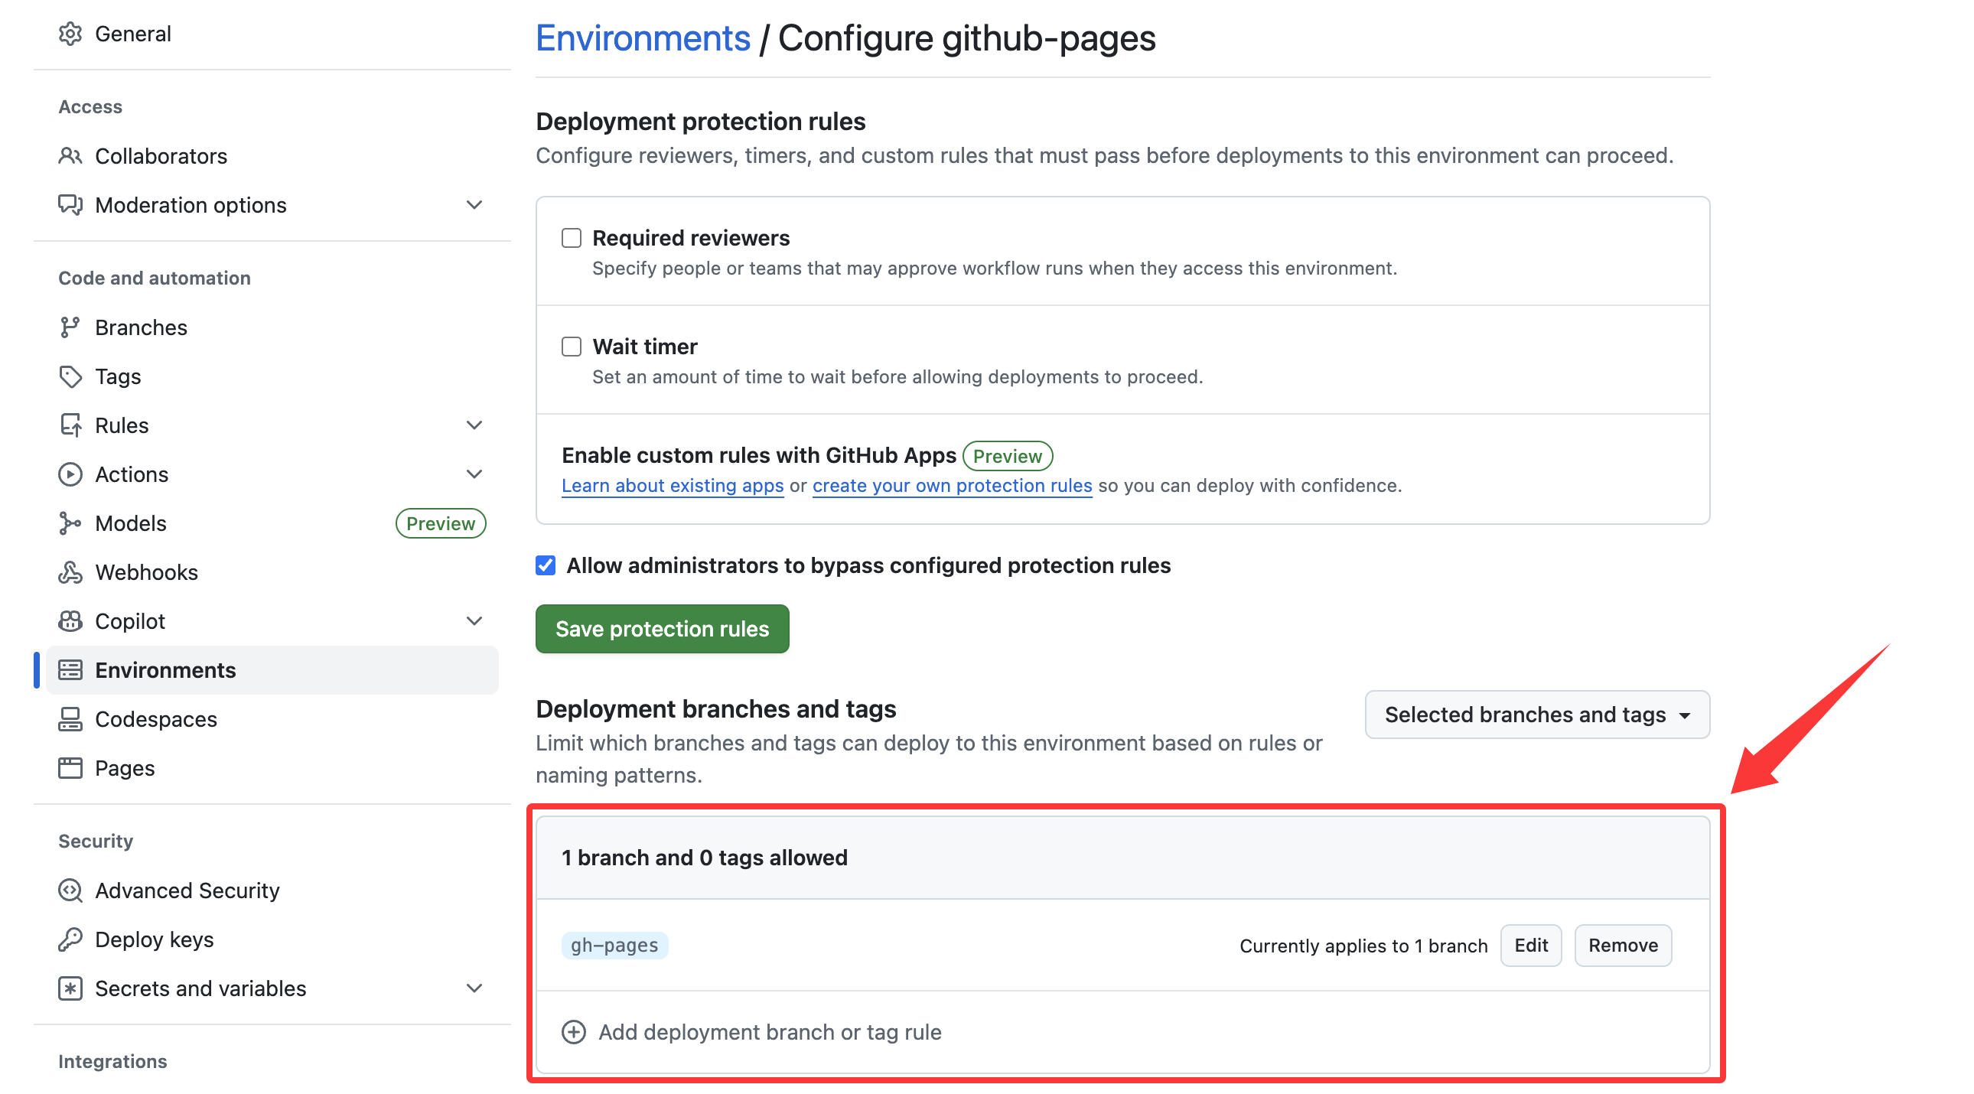This screenshot has width=1974, height=1094.
Task: Click the plus circle icon to add rule
Action: 574,1034
